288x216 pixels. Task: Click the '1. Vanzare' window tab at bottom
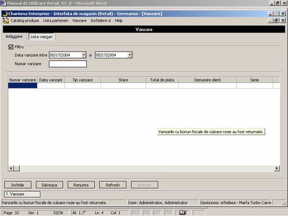pos(22,194)
